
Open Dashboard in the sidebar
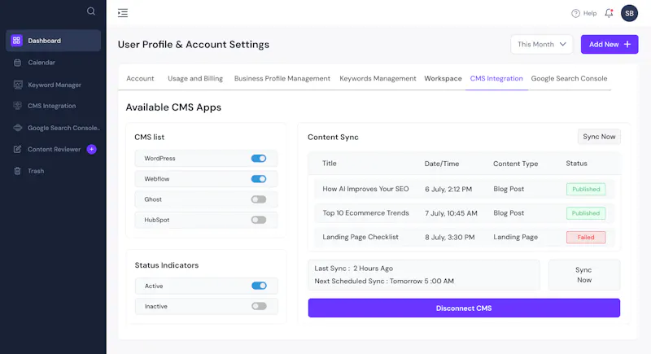53,40
